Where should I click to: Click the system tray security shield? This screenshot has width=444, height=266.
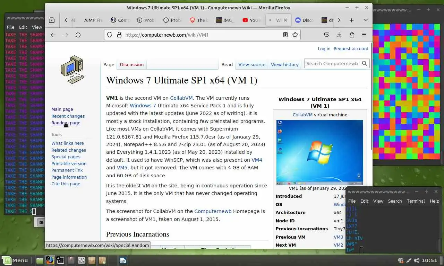pos(401,260)
